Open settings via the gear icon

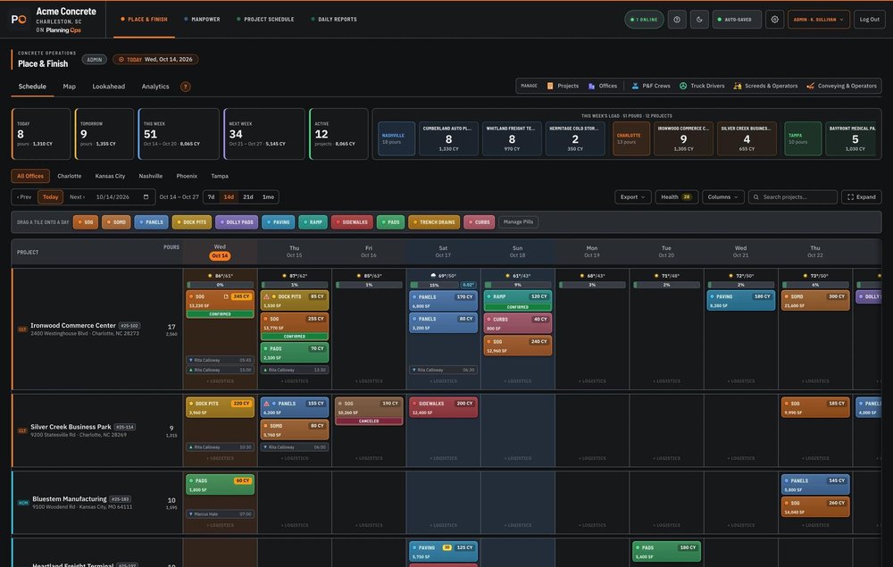(774, 20)
